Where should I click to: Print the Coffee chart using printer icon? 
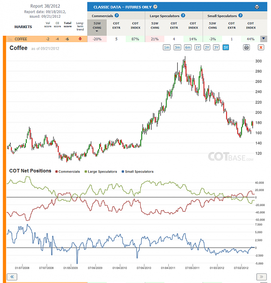click(x=246, y=48)
